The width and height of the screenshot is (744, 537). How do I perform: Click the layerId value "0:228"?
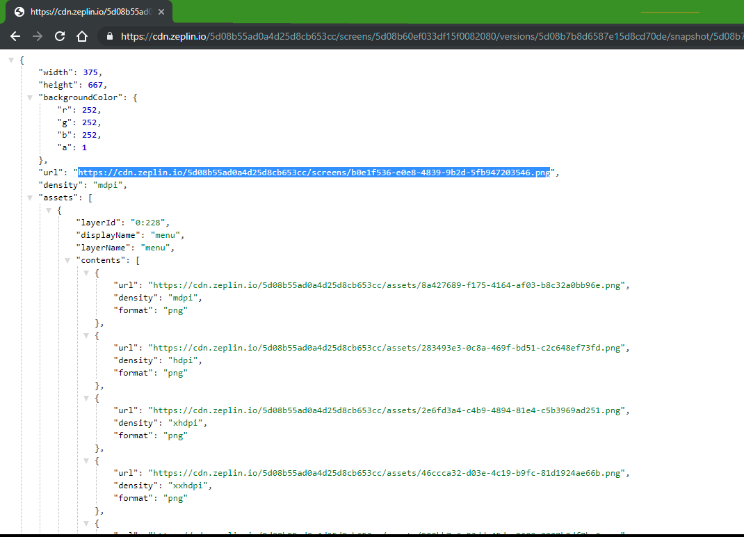pos(147,223)
